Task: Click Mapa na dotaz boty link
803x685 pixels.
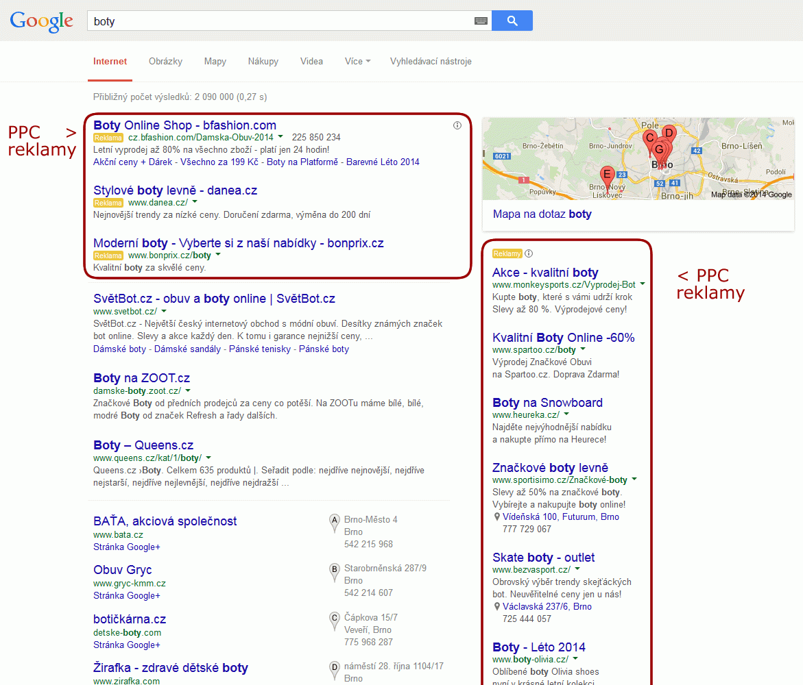Action: [x=542, y=214]
